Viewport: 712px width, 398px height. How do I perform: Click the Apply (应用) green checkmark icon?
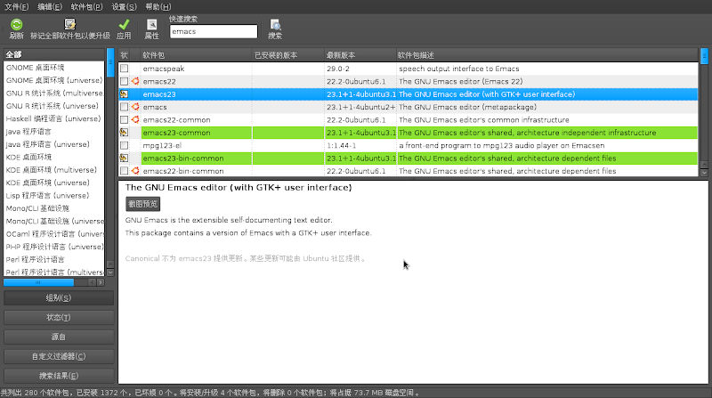click(x=124, y=25)
